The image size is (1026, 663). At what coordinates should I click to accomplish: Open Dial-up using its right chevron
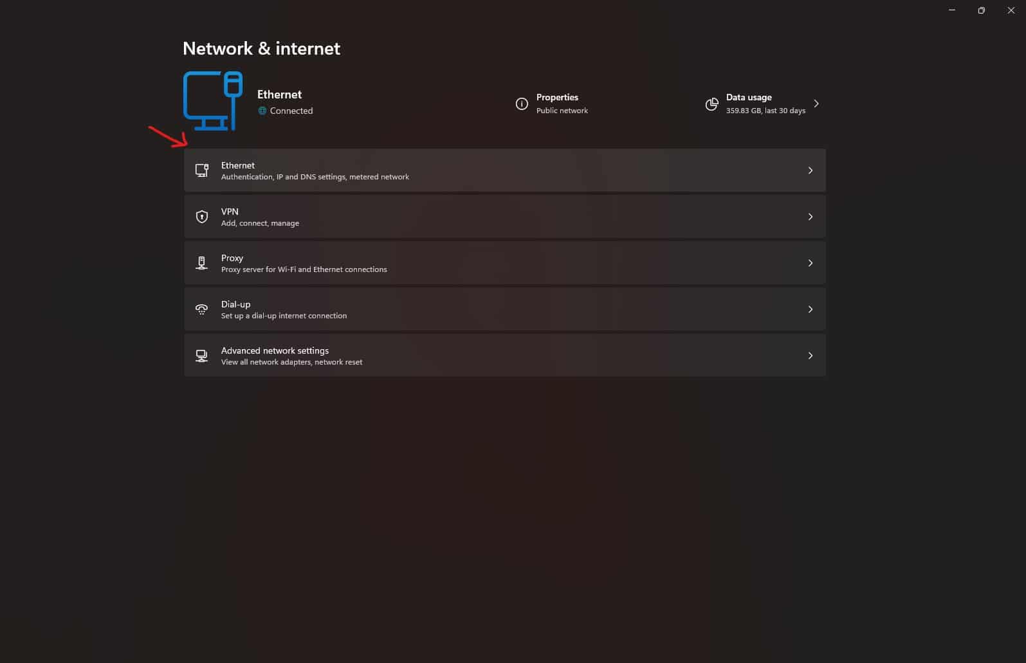point(810,309)
